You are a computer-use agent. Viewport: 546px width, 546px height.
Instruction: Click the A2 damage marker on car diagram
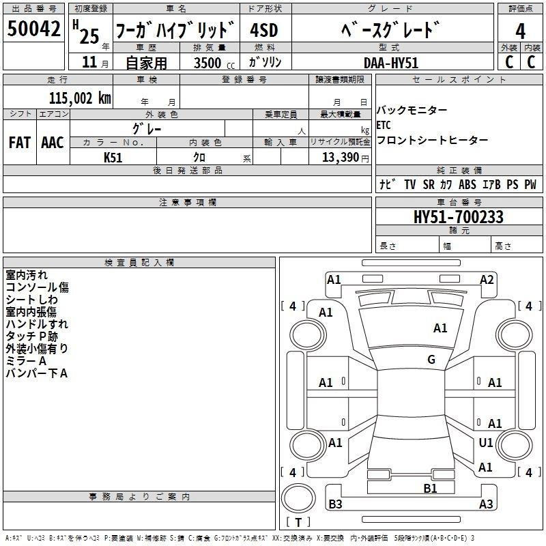pos(487,279)
